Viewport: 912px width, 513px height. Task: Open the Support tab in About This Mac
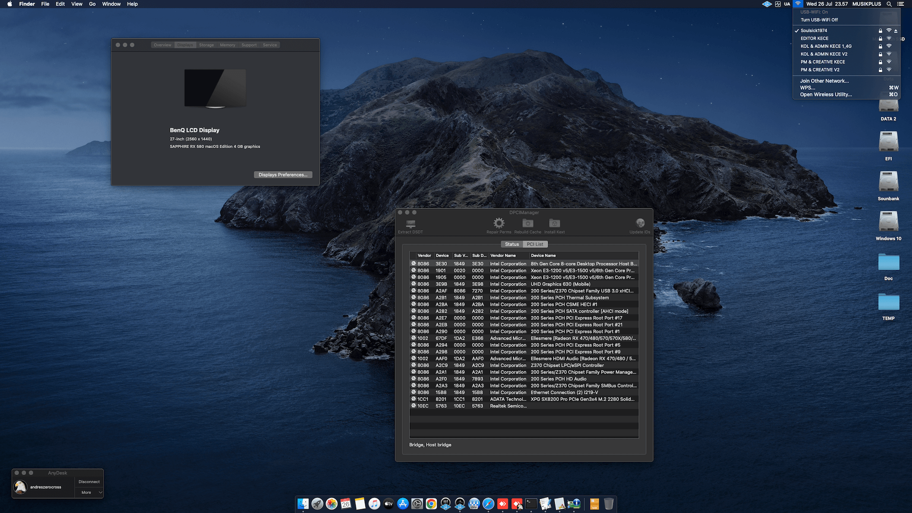[x=249, y=45]
